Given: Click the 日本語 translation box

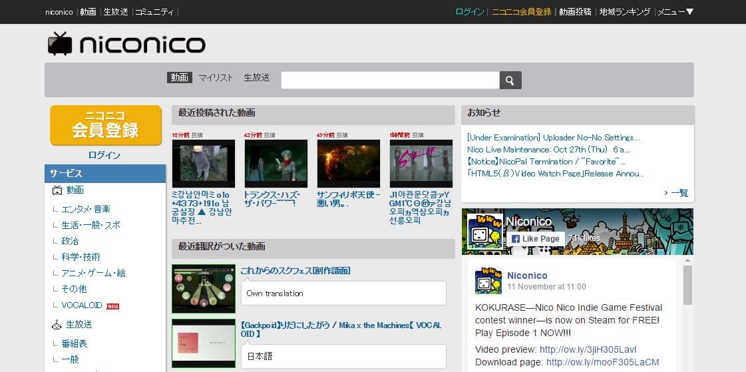Looking at the screenshot, I should 343,356.
